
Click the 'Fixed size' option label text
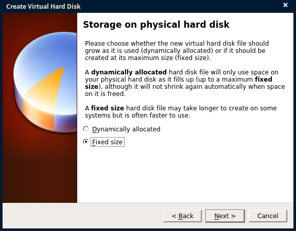[108, 142]
